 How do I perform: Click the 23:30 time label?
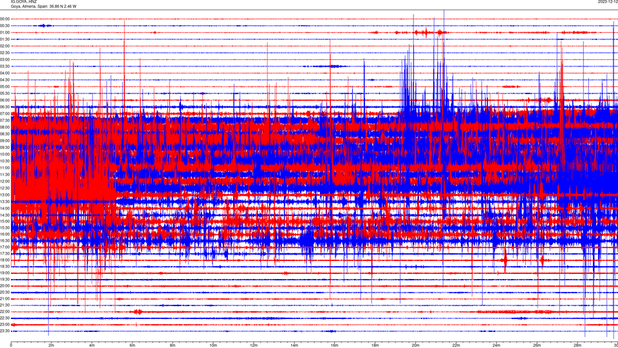pyautogui.click(x=5, y=331)
